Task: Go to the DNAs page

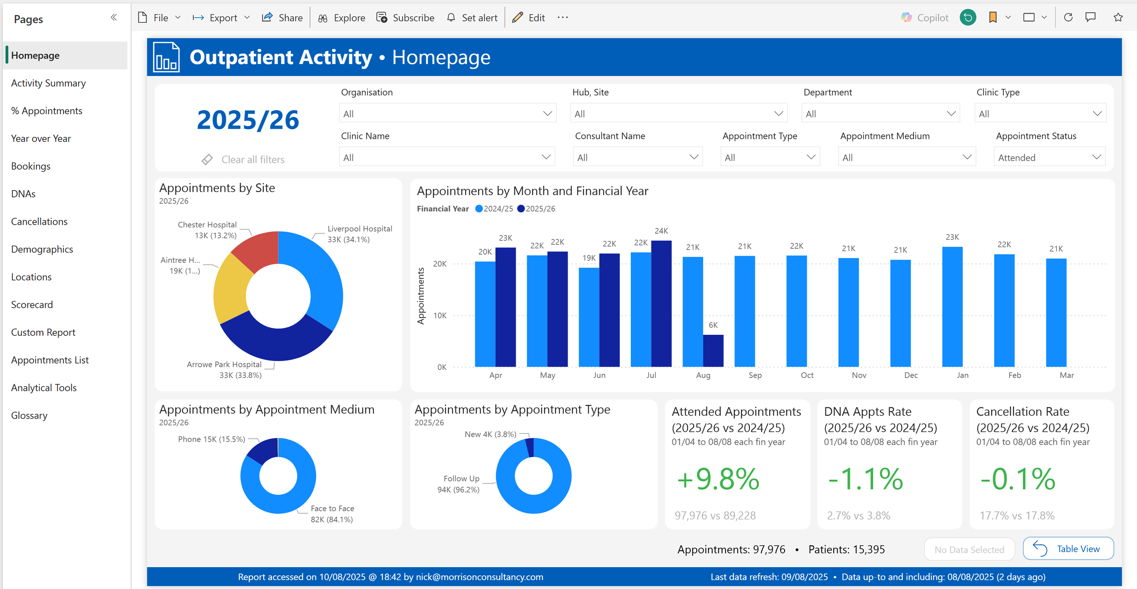Action: coord(23,194)
